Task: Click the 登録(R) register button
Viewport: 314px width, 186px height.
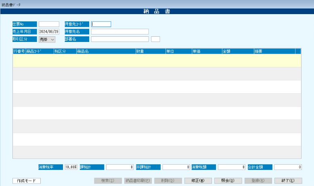Action: coord(258,180)
